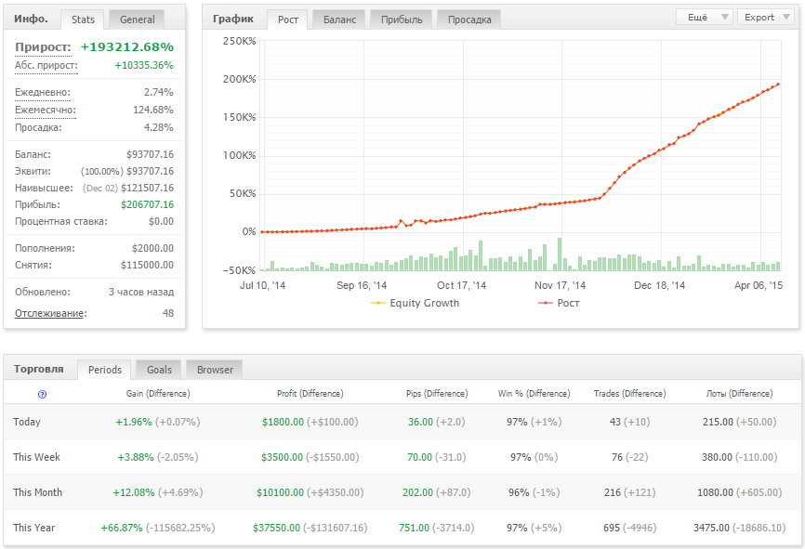The width and height of the screenshot is (805, 549).
Task: Click the Прибыль value $206707.16
Action: tap(148, 204)
